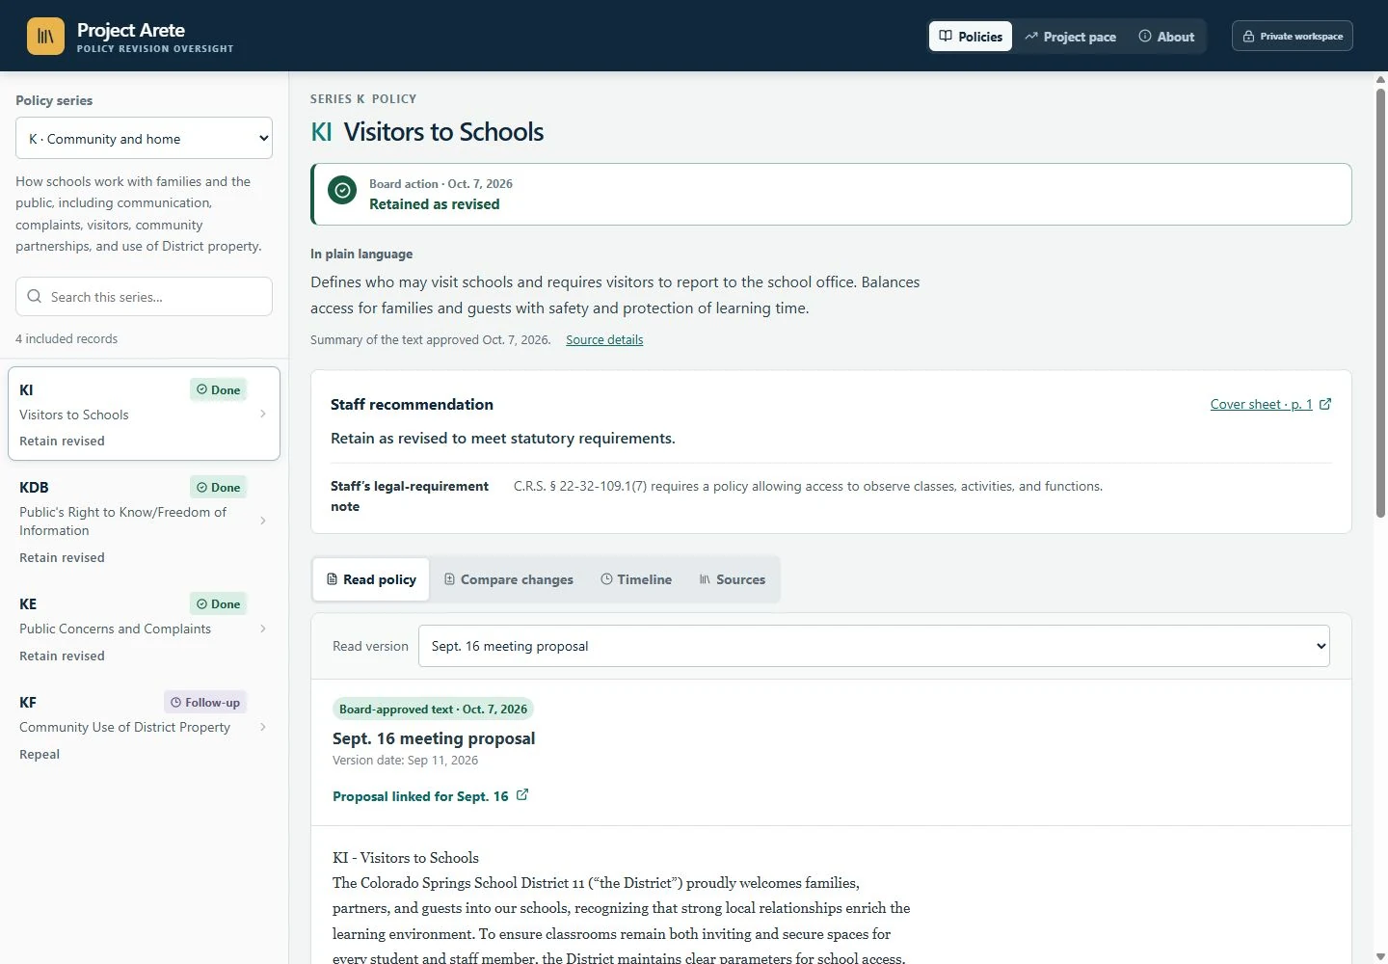Screen dimensions: 1388x964
Task: Expand the KI Visitors to Schools chevron
Action: (x=263, y=414)
